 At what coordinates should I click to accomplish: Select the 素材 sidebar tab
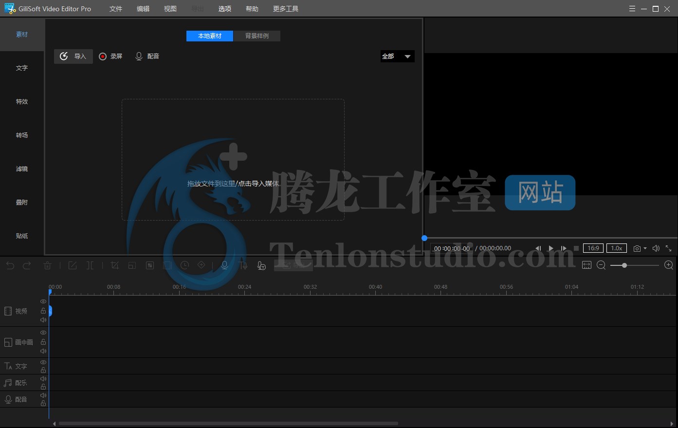click(22, 35)
